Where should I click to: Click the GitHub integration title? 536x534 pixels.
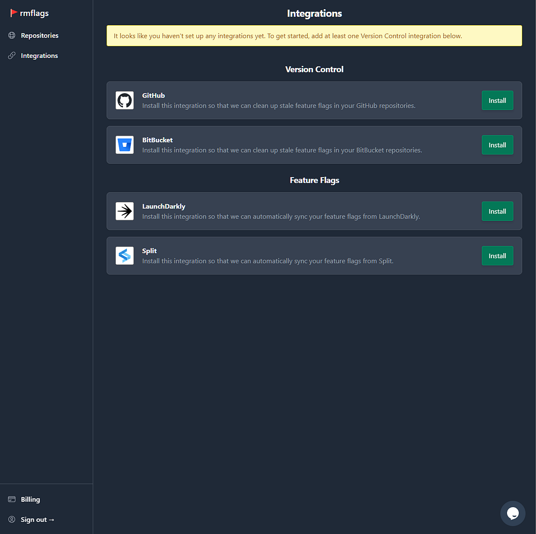pos(153,96)
